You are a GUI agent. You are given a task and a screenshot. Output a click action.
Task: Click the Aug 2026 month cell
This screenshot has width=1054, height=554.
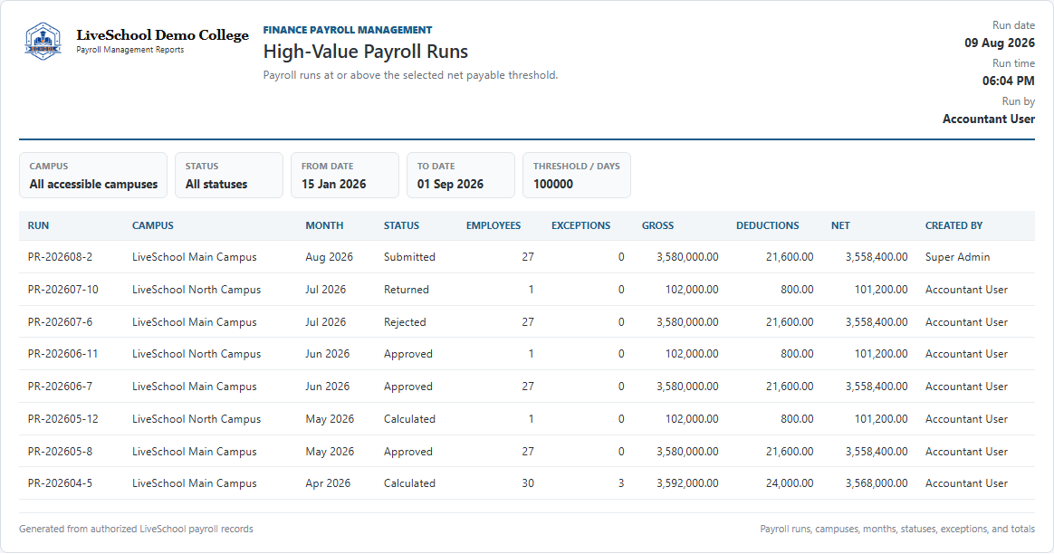coord(329,257)
